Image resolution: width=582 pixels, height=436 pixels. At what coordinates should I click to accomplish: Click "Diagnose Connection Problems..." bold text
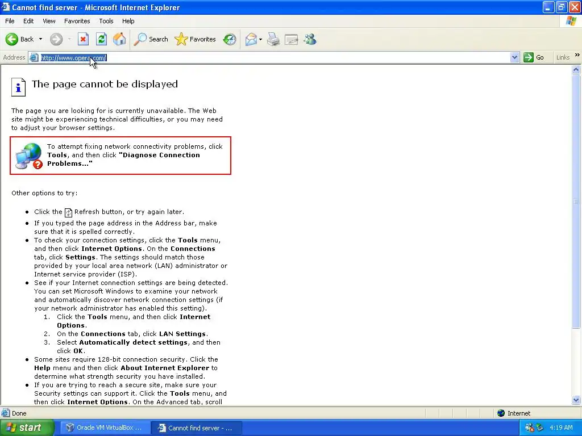[123, 159]
